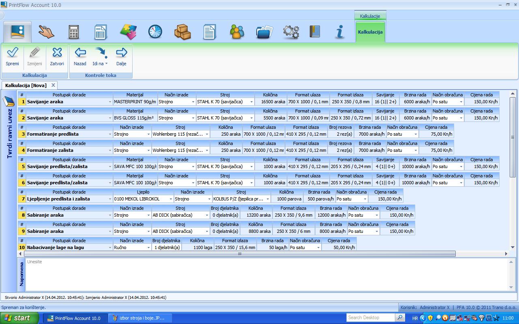Click the hand pointer icon
The image size is (519, 324).
46,32
